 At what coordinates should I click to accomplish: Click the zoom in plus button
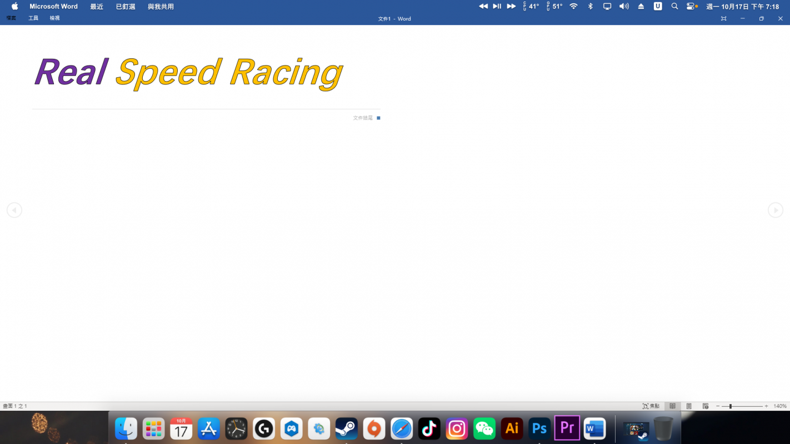point(767,406)
